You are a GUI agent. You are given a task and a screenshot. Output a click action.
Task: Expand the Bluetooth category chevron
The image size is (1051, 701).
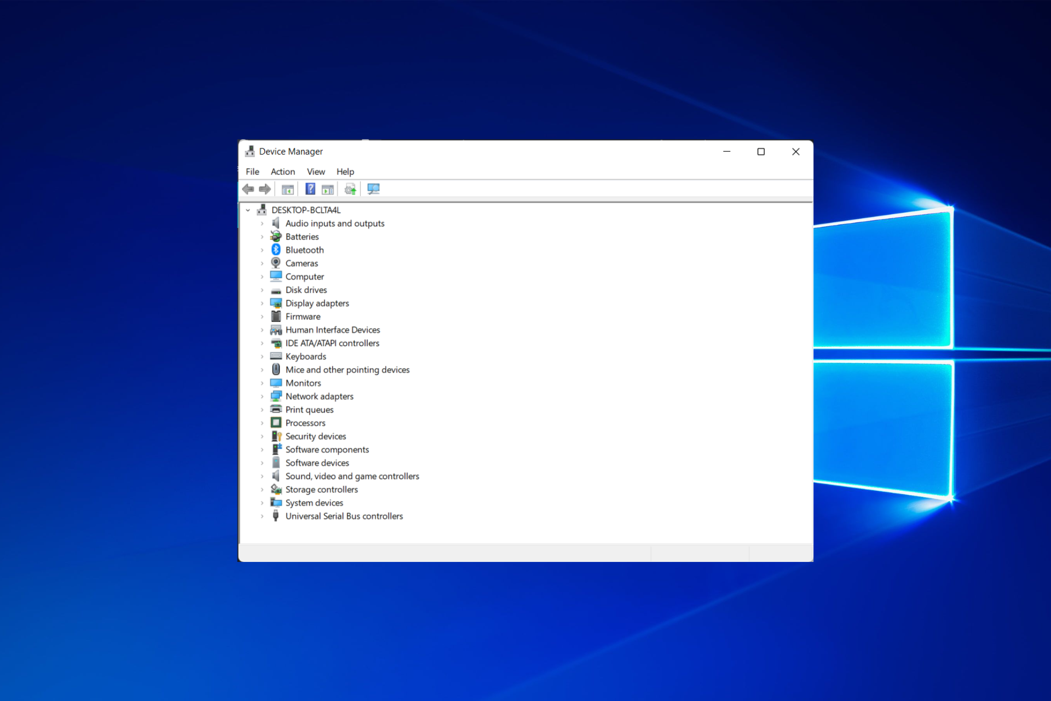tap(262, 250)
